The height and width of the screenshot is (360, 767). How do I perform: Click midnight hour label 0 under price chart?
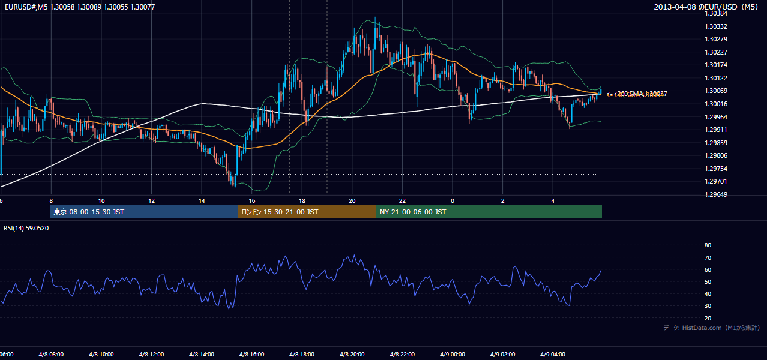pyautogui.click(x=453, y=200)
